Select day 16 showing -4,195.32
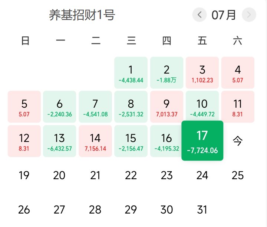 166,141
